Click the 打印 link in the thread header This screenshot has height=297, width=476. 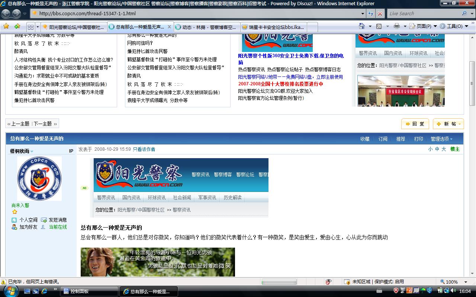tap(419, 139)
